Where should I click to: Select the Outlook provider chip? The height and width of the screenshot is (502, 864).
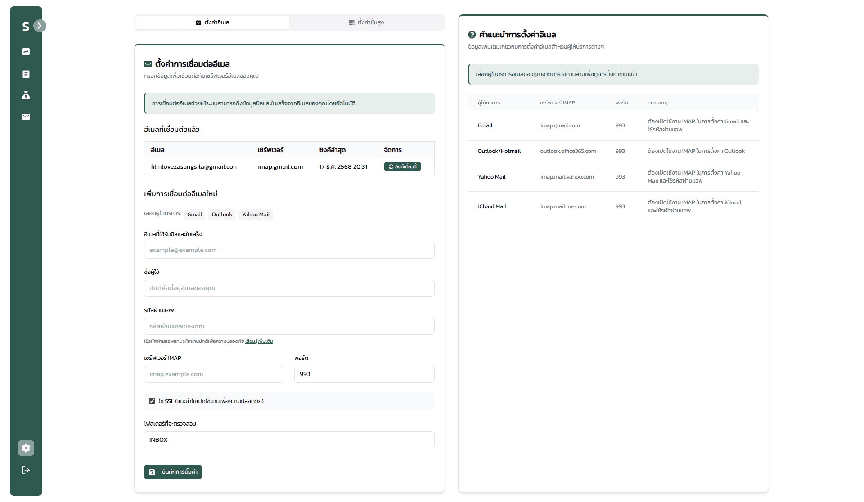pyautogui.click(x=222, y=215)
